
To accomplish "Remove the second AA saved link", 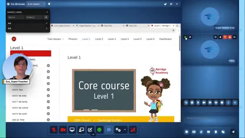I will tap(47, 28).
